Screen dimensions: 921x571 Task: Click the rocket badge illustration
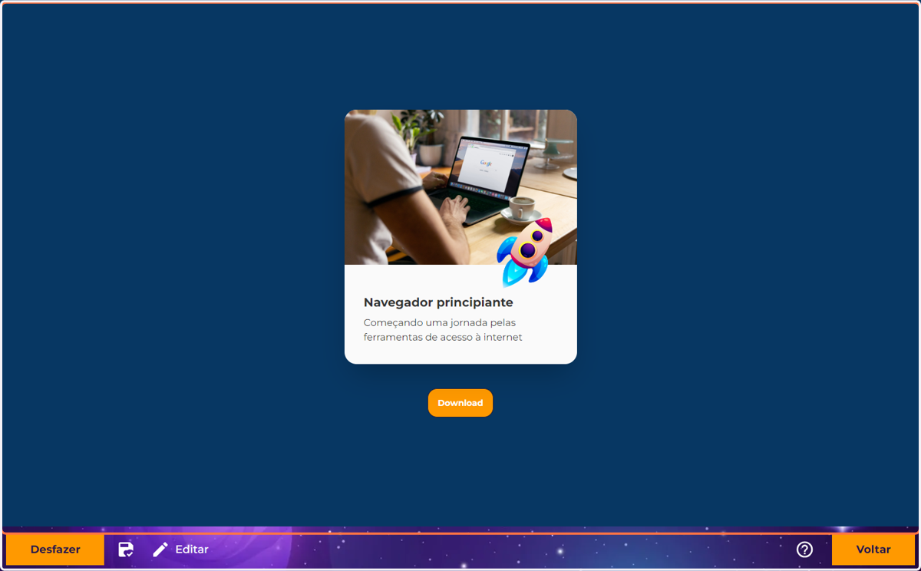[x=523, y=252]
